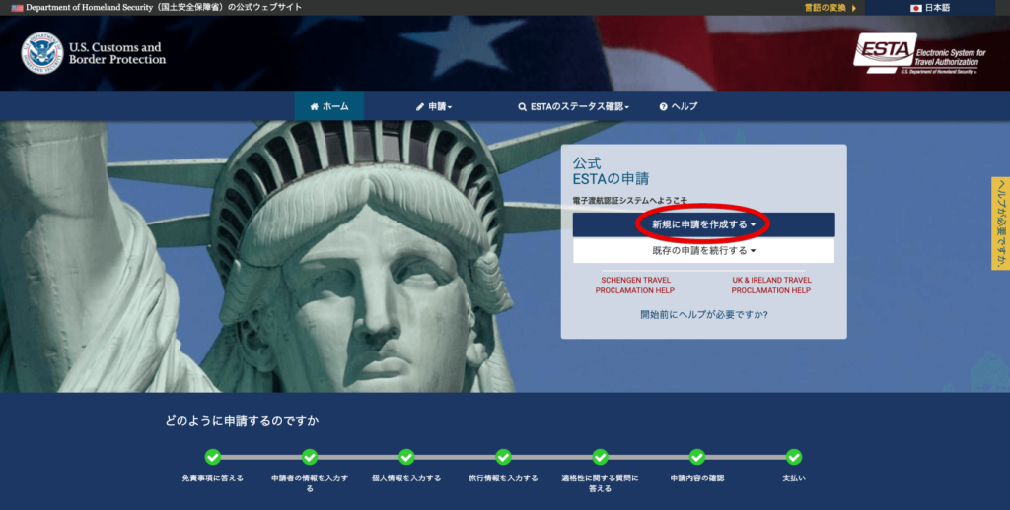The height and width of the screenshot is (510, 1010).
Task: Click the green checkmark above 旅行情報を入力する
Action: [x=503, y=457]
